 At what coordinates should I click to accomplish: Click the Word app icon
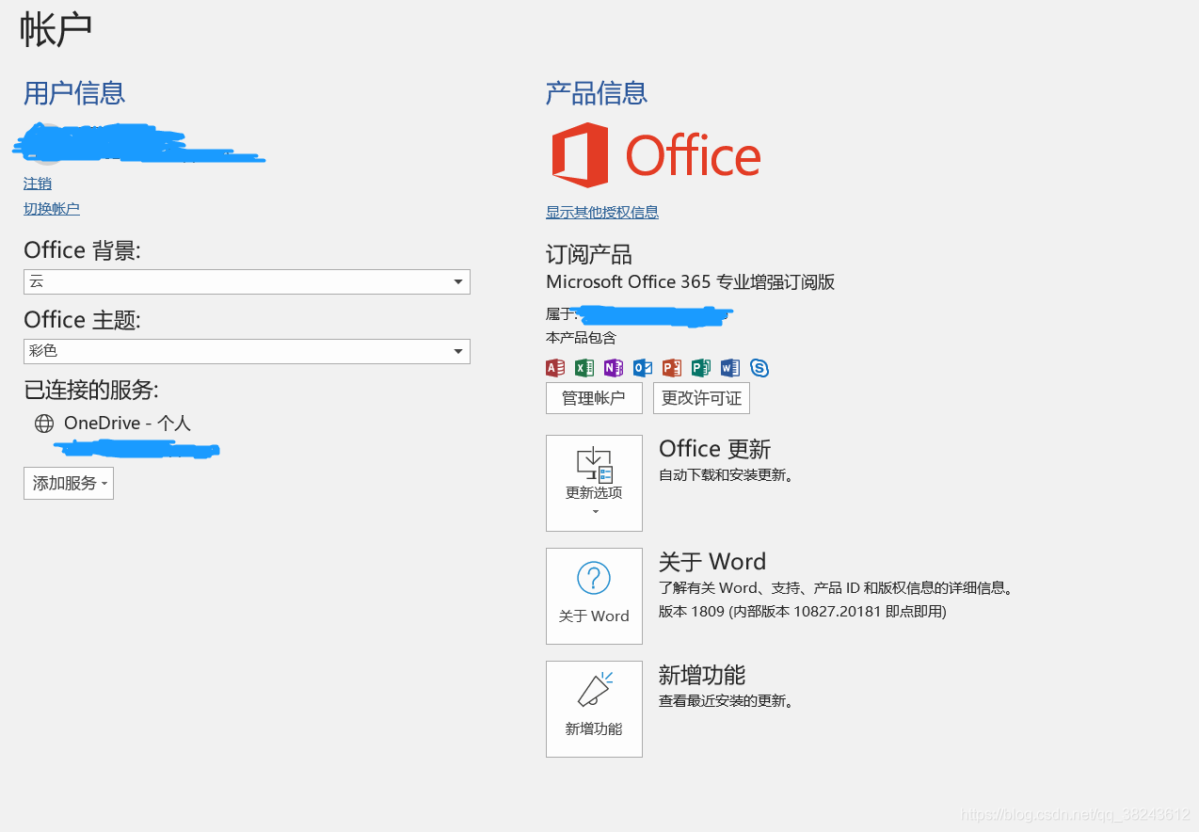[x=730, y=368]
